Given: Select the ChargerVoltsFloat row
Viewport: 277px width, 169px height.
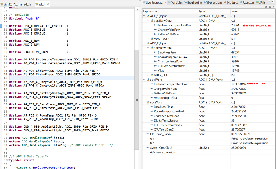Looking at the screenshot, I should [209, 89].
